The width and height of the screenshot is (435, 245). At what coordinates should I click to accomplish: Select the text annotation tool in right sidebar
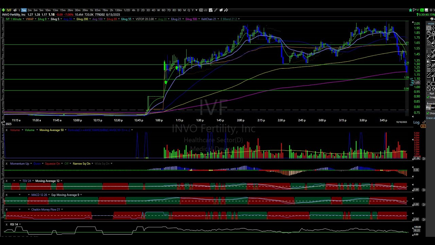point(433,37)
